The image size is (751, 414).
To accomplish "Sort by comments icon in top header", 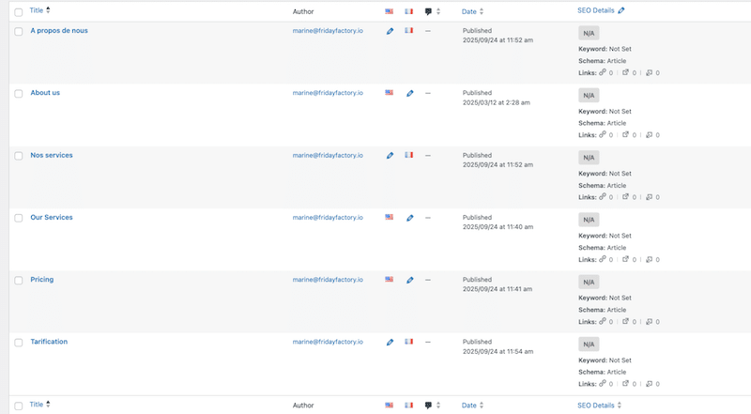I will 428,11.
